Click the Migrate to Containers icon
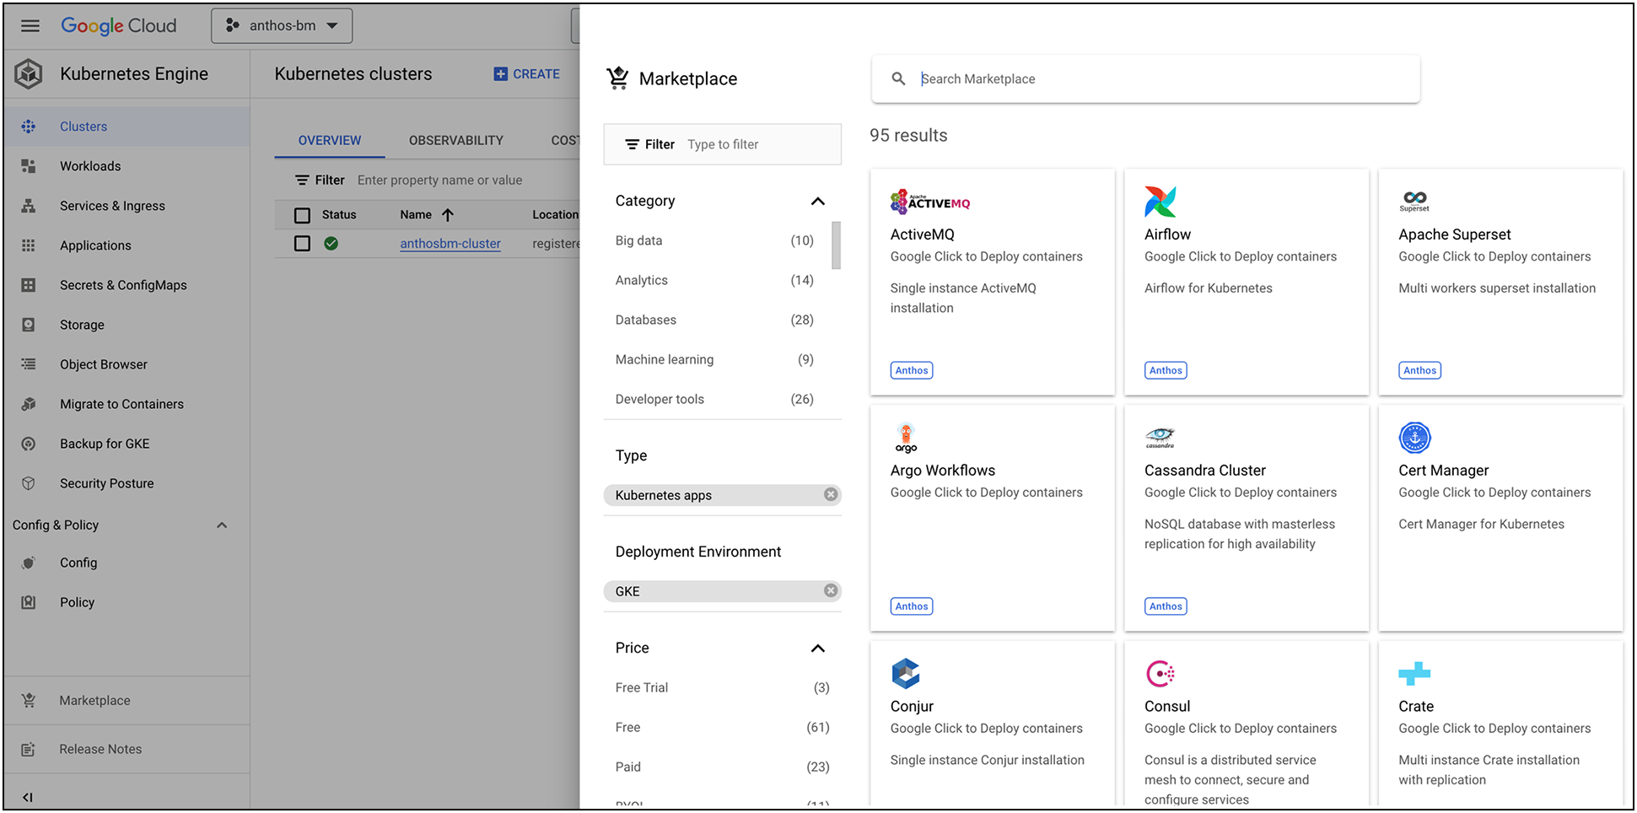 pyautogui.click(x=29, y=404)
